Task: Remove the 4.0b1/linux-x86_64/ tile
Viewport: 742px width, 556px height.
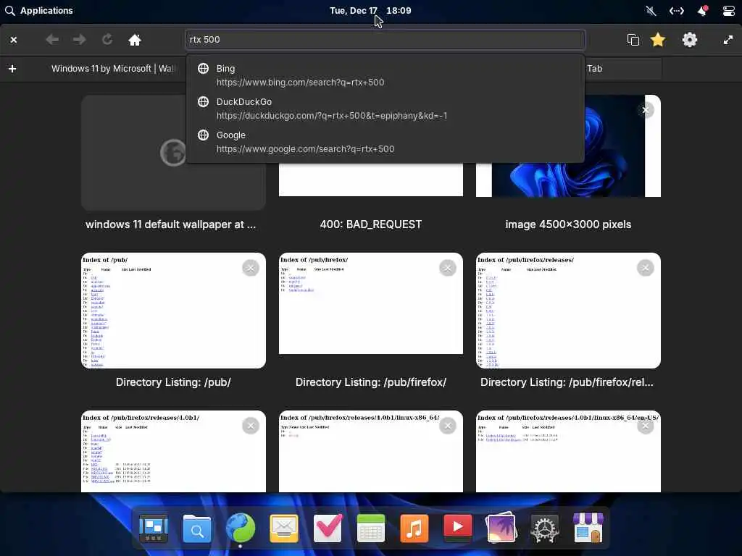Action: point(448,426)
